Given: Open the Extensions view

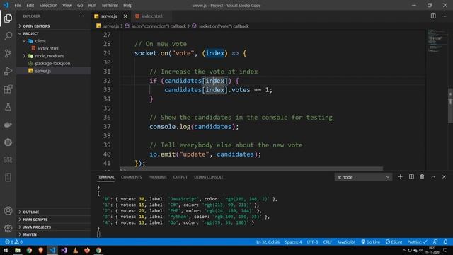Looking at the screenshot, I should [x=8, y=89].
